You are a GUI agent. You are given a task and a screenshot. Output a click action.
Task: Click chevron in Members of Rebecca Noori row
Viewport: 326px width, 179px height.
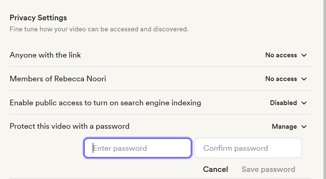[304, 79]
